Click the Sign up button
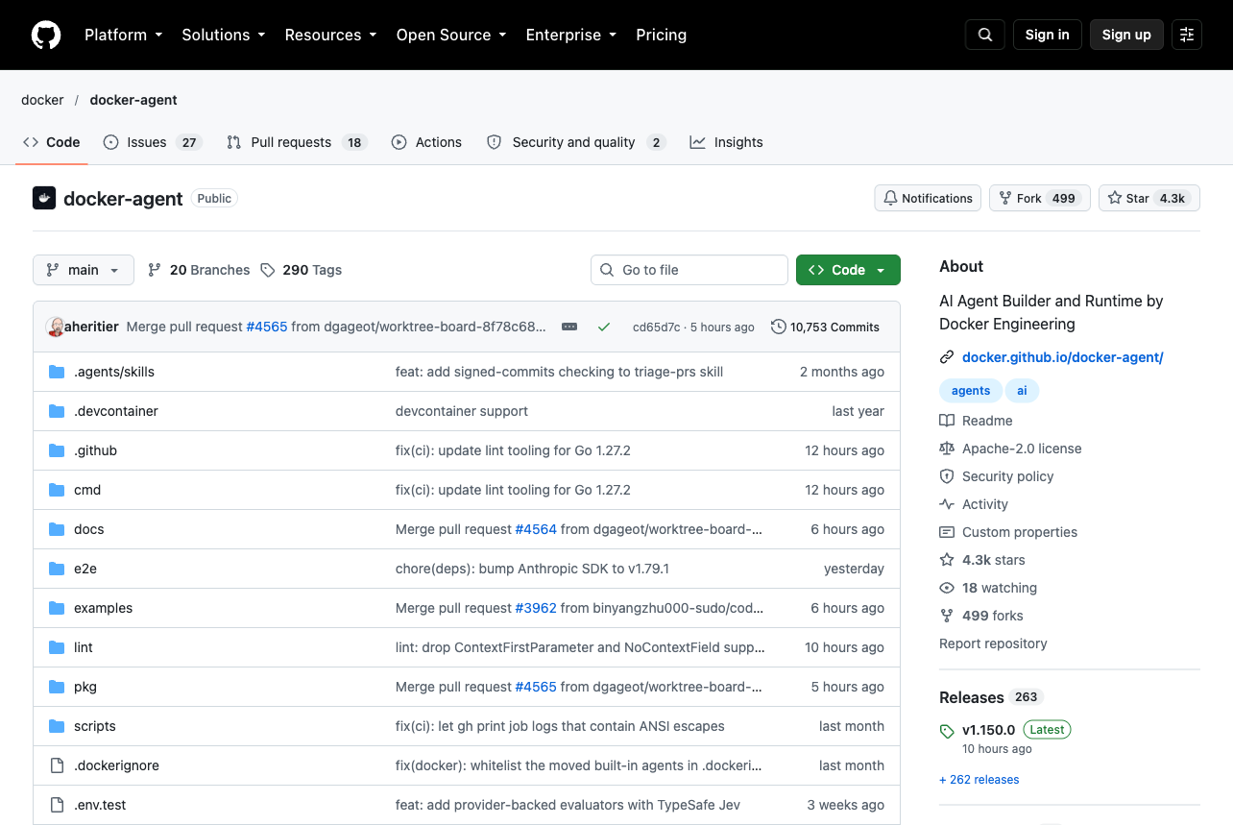The width and height of the screenshot is (1233, 825). click(1126, 35)
